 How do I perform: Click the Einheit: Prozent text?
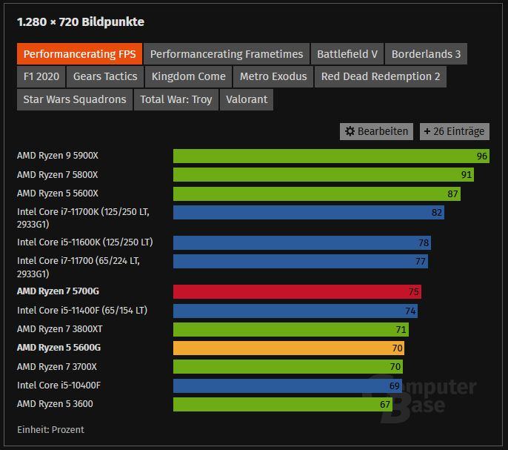click(x=50, y=430)
